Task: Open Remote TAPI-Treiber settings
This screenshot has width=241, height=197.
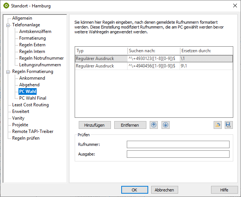Action: pos(33,131)
